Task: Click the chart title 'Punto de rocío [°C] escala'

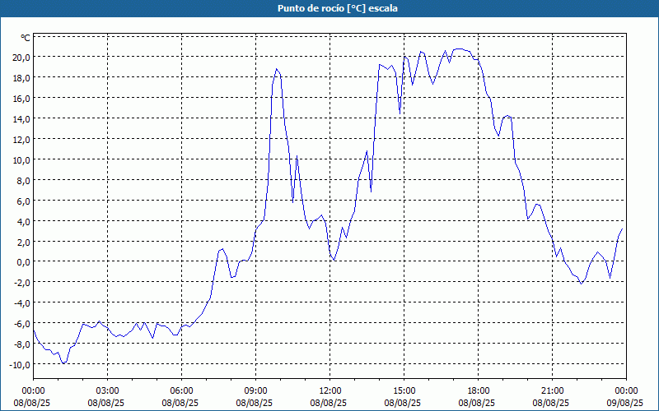Action: tap(338, 8)
